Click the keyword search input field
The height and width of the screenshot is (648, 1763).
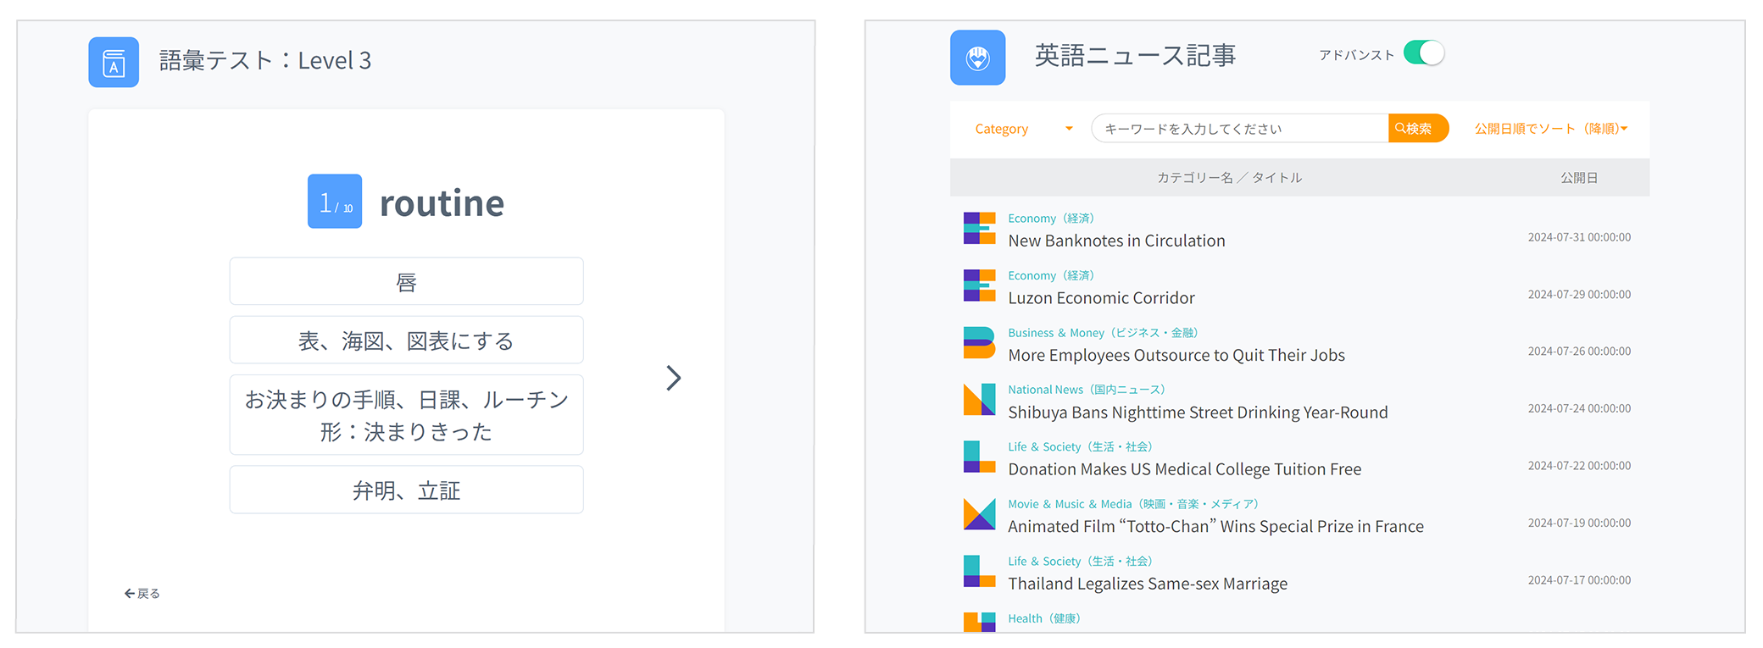pos(1239,129)
